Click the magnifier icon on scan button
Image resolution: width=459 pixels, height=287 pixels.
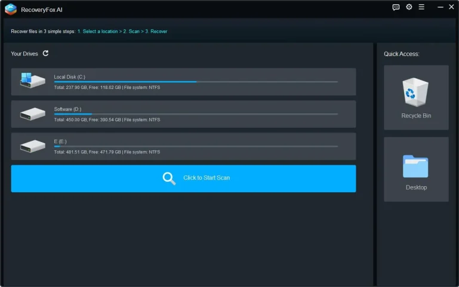pyautogui.click(x=169, y=178)
